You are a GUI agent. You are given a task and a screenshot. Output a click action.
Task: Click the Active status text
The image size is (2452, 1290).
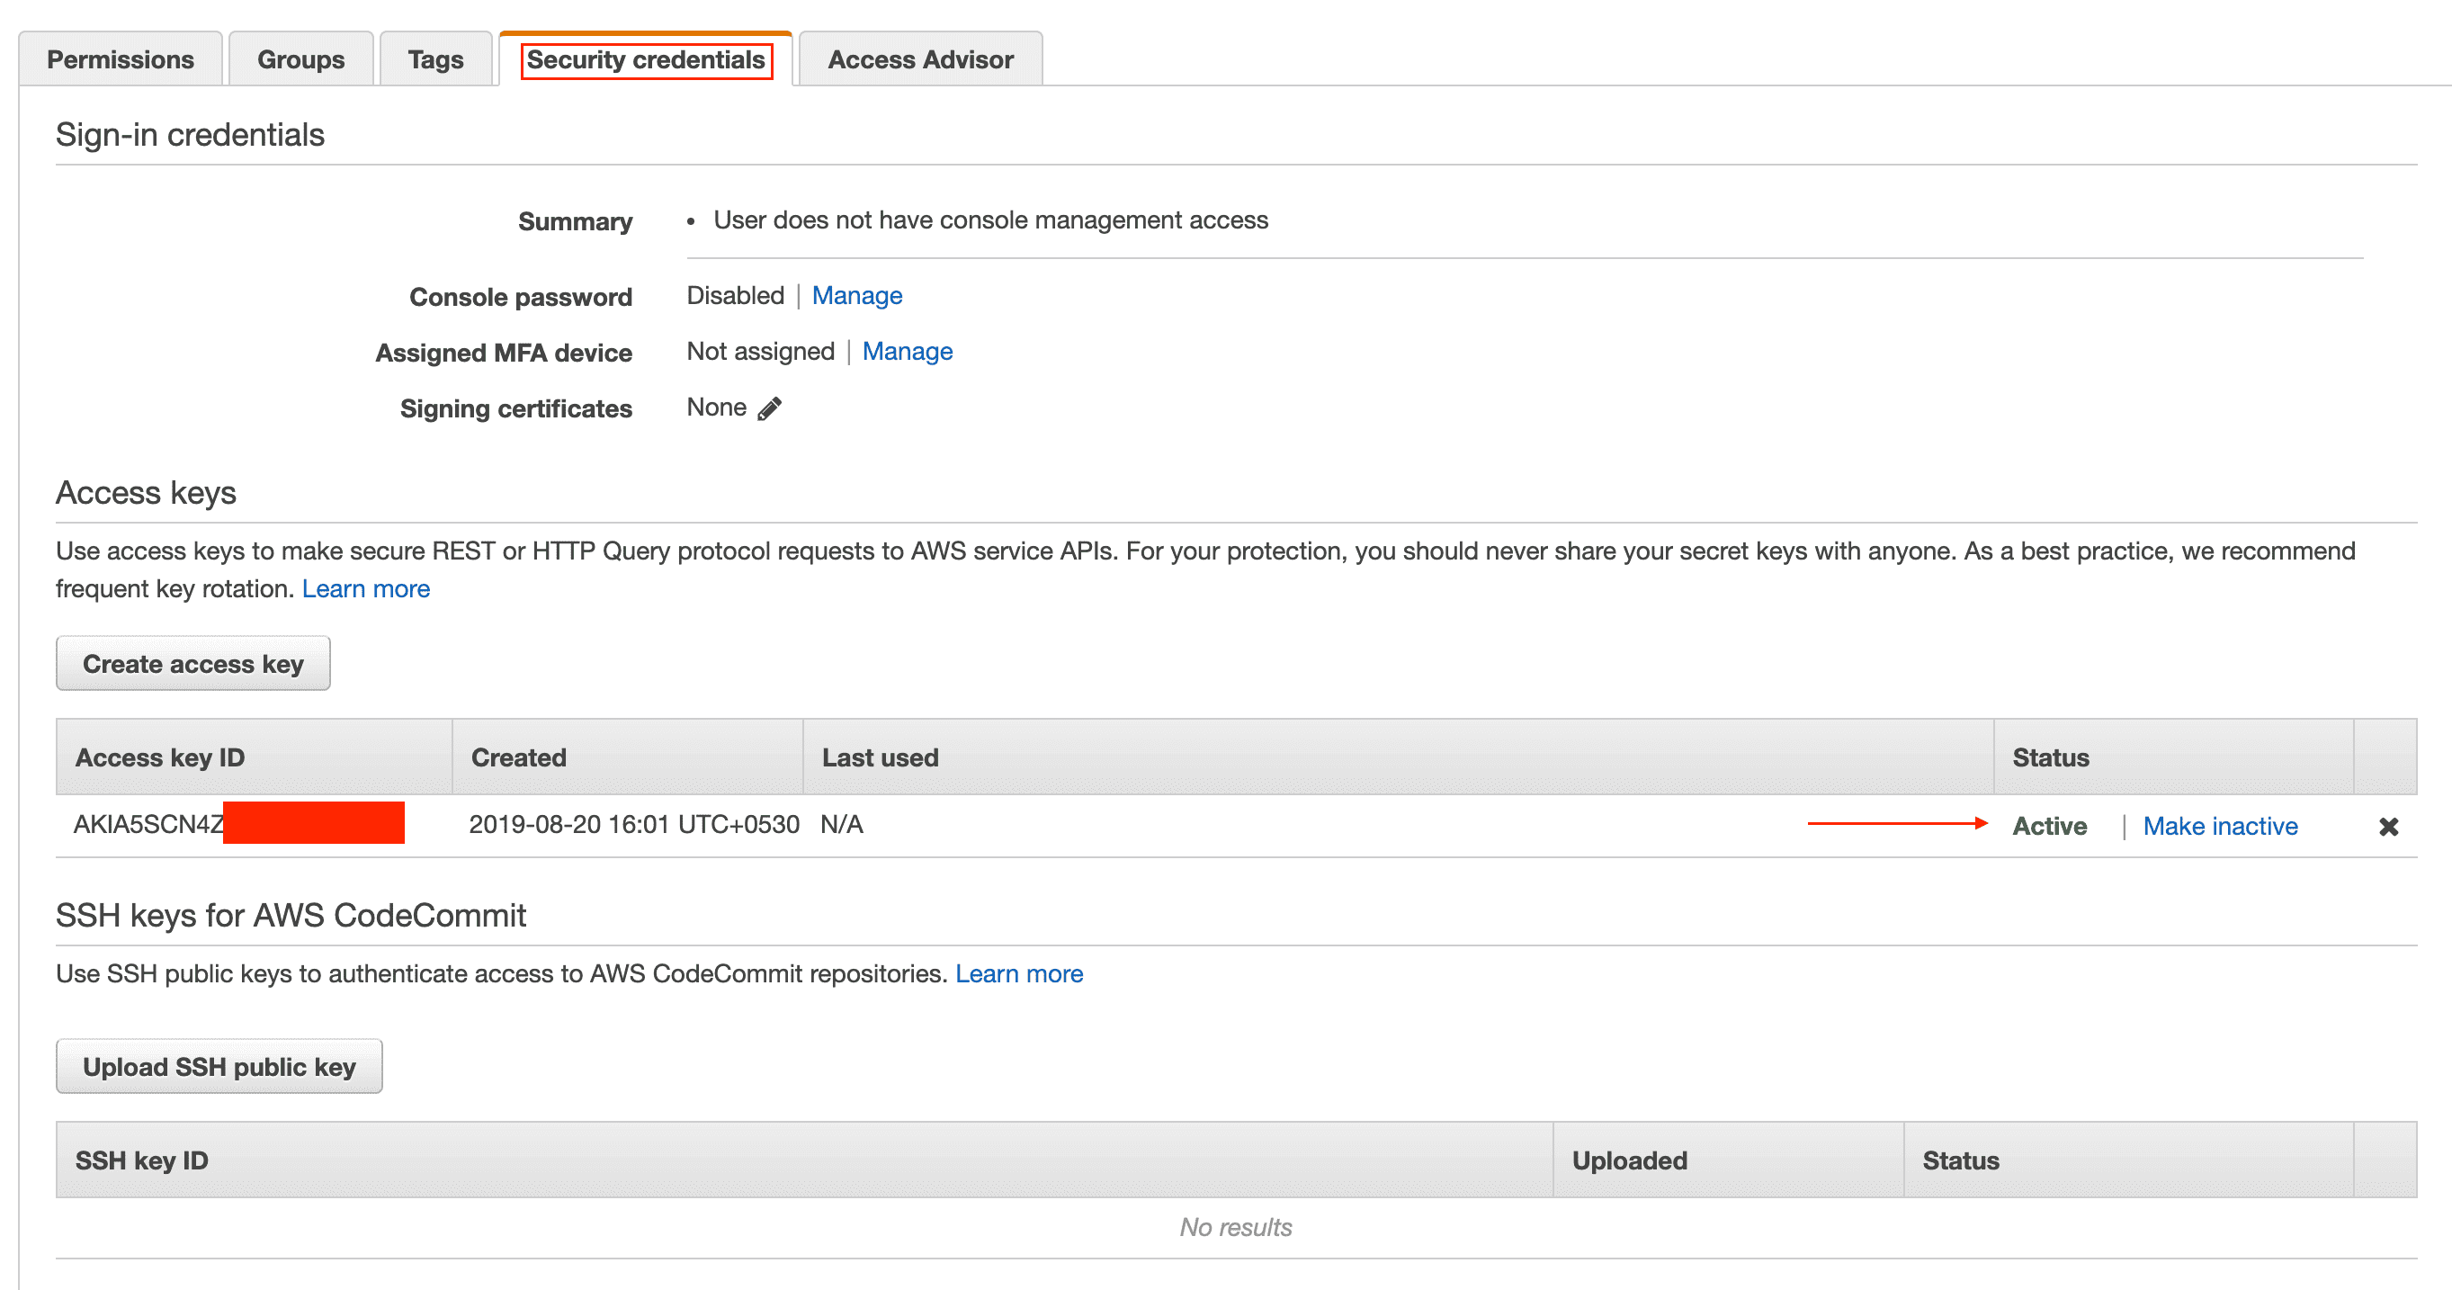point(2049,826)
